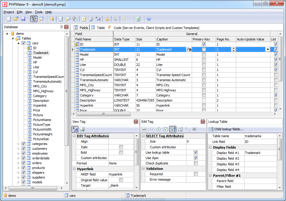Click the database with lock toolbar icon
Viewport: 286px width, 201px height.
[52, 19]
